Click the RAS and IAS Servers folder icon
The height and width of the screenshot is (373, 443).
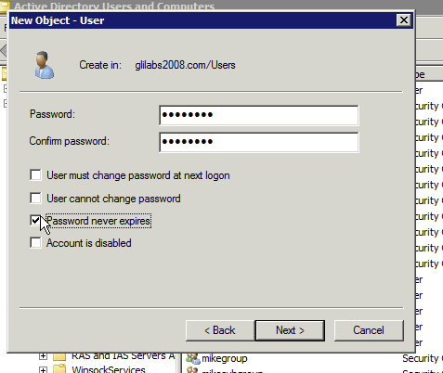coord(59,356)
